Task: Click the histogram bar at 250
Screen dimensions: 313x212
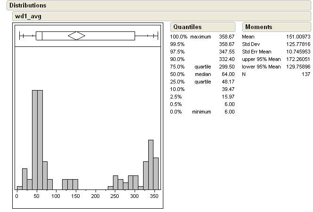Action: coord(115,182)
